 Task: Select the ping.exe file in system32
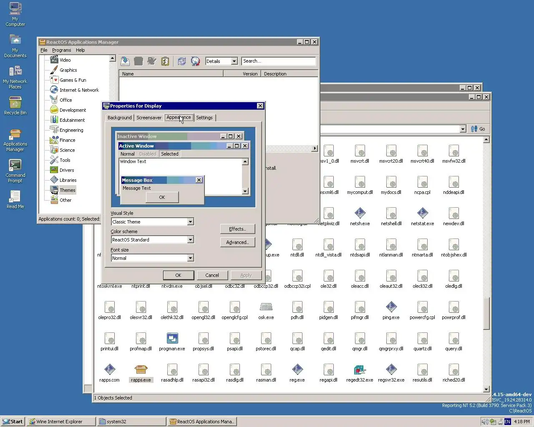tap(391, 310)
